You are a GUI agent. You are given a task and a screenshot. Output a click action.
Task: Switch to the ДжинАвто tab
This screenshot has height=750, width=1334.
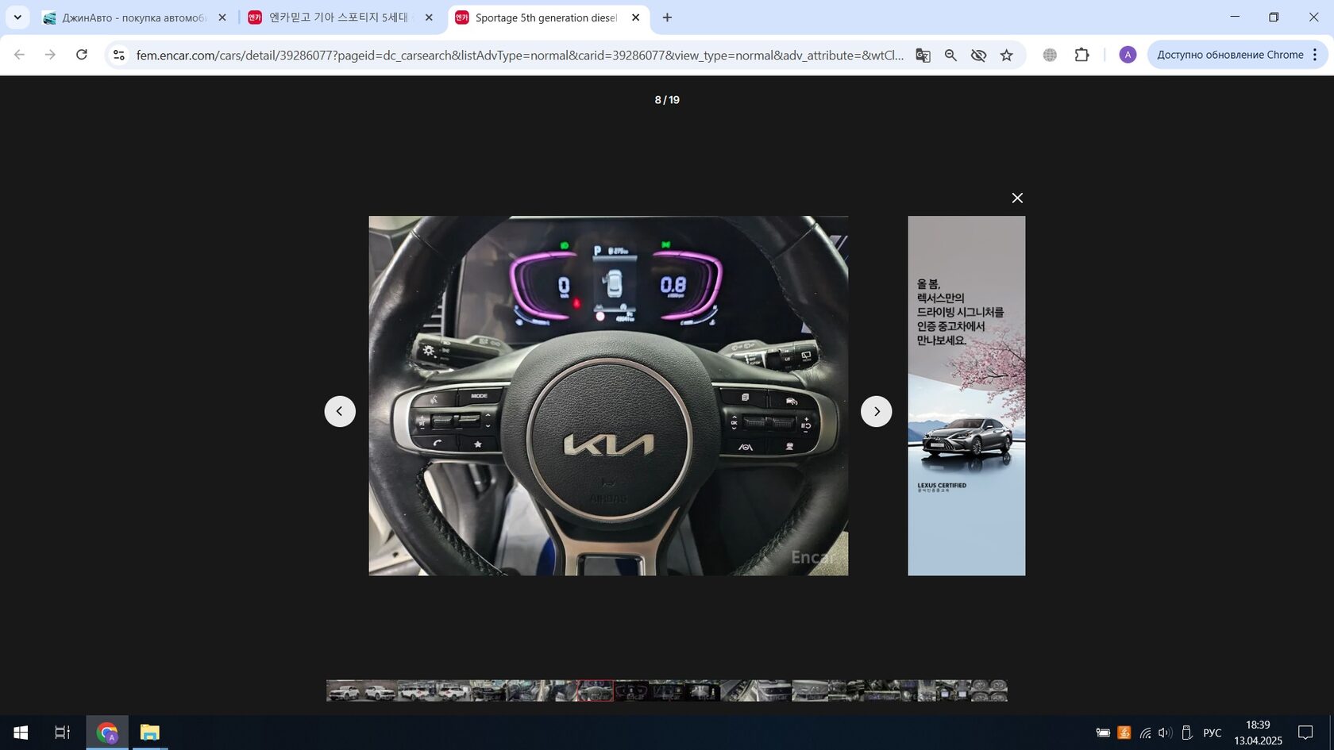click(133, 17)
